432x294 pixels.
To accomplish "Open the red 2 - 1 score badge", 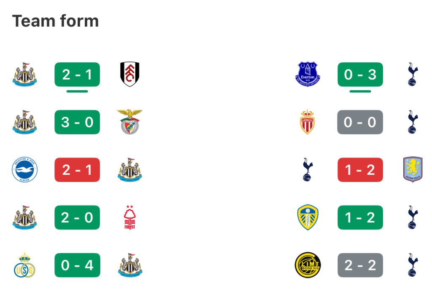I will point(77,170).
